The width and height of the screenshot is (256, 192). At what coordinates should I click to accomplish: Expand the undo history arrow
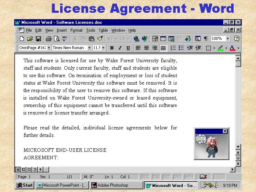point(116,39)
